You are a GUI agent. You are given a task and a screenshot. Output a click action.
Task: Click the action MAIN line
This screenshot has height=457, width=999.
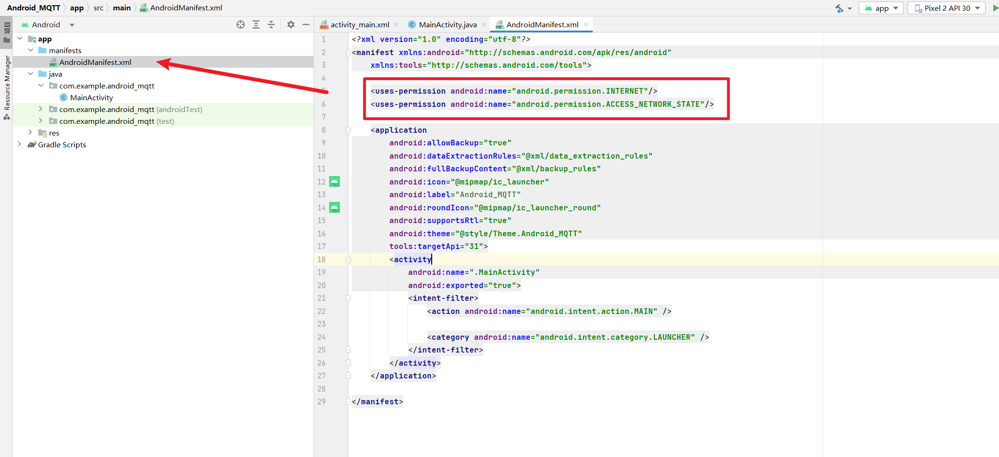coord(549,312)
